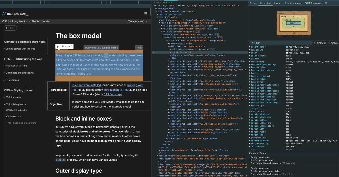This screenshot has height=177, width=339.
Task: Open Overview: CSS building blocks link
Action: (101, 48)
